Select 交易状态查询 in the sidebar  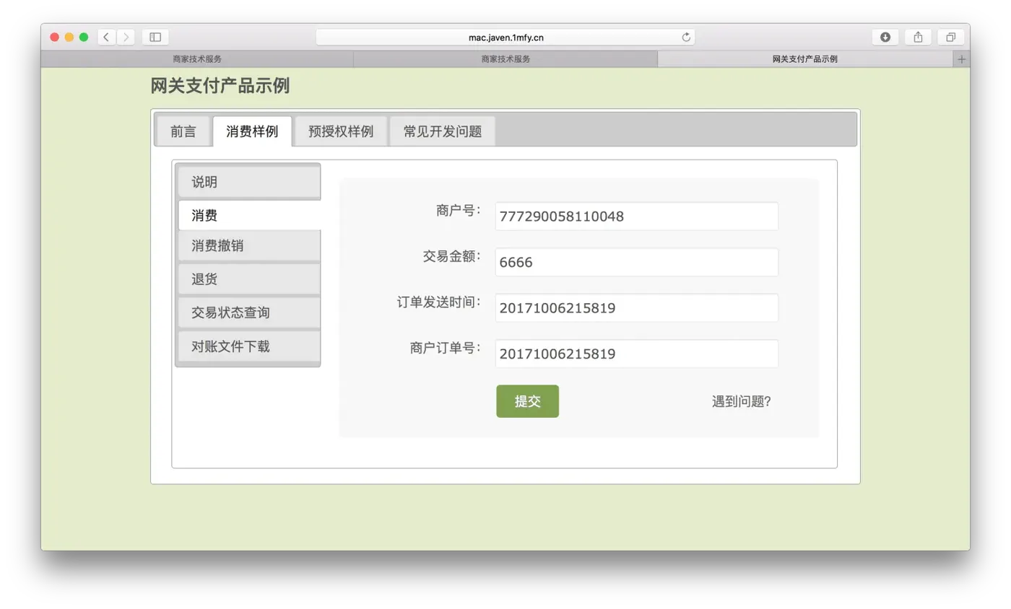248,312
